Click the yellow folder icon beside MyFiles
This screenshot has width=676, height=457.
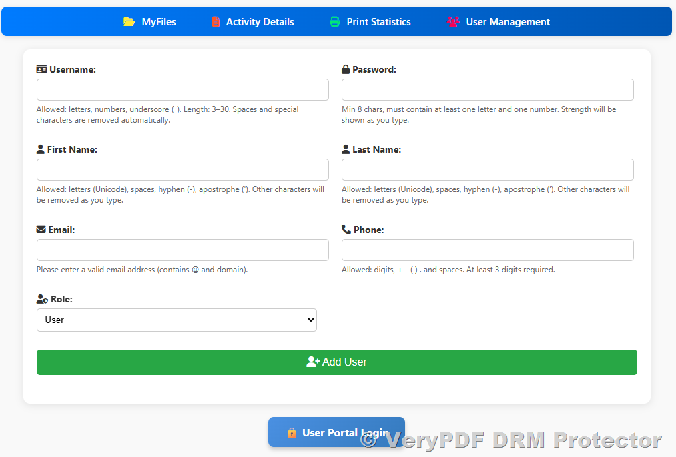click(129, 22)
